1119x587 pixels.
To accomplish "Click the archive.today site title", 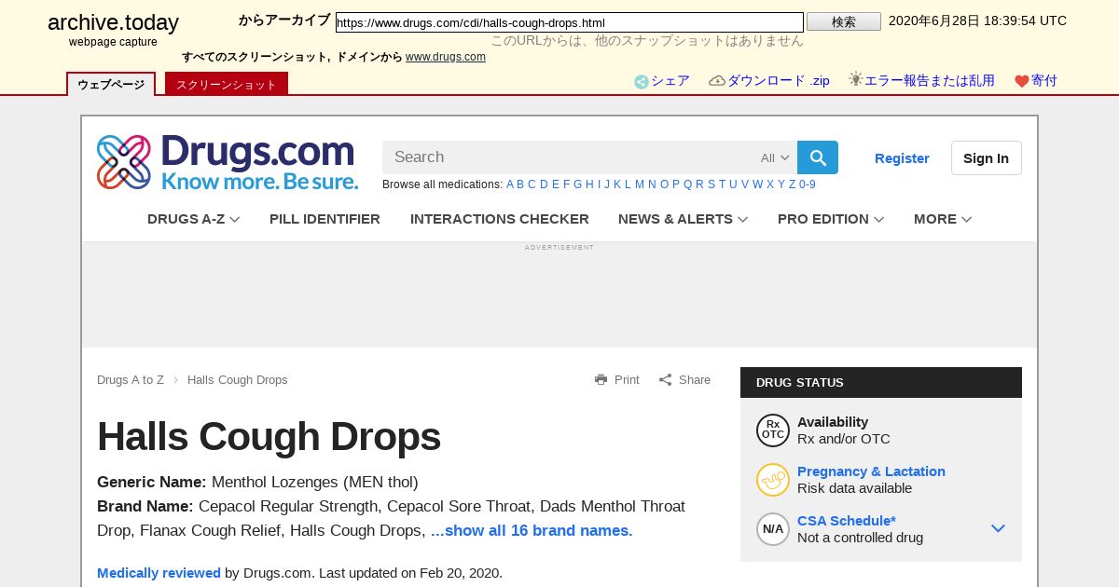I will point(113,23).
